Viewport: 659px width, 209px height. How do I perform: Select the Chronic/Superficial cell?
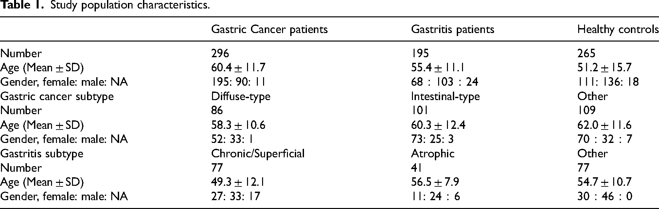(258, 153)
